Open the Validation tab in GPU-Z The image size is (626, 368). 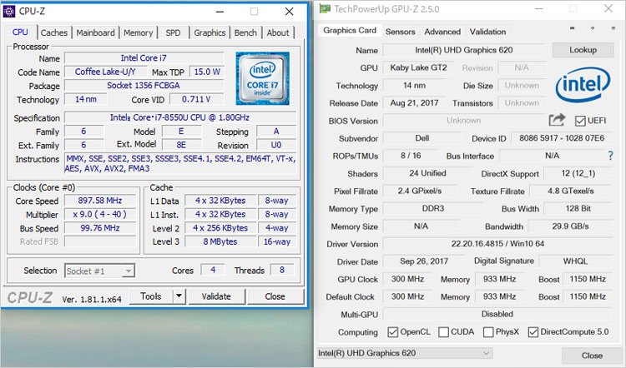[x=487, y=32]
